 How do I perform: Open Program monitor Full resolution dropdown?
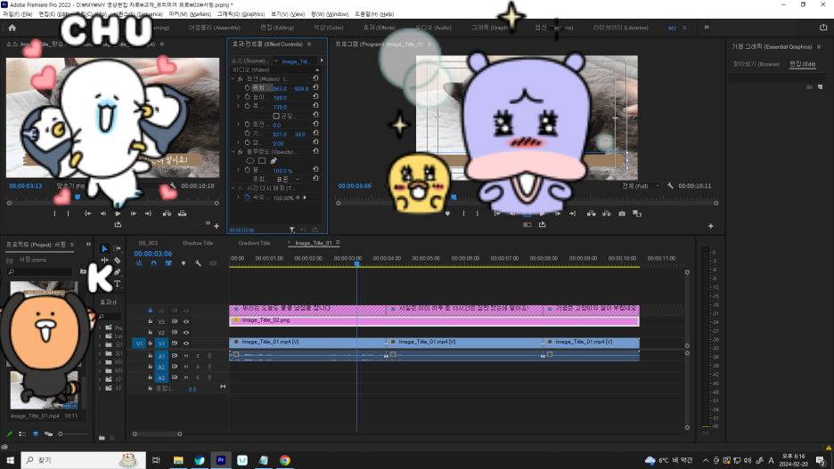click(641, 186)
